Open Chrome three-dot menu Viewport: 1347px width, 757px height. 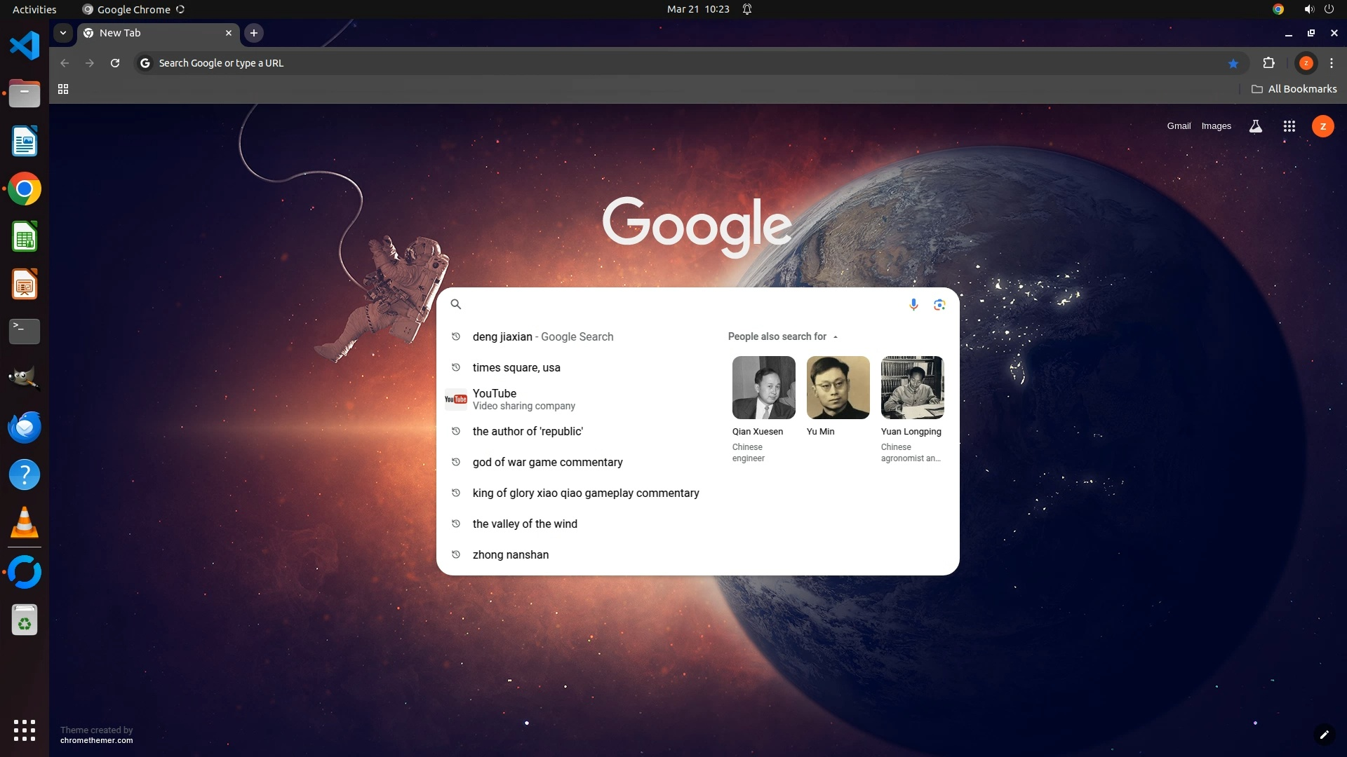point(1332,63)
